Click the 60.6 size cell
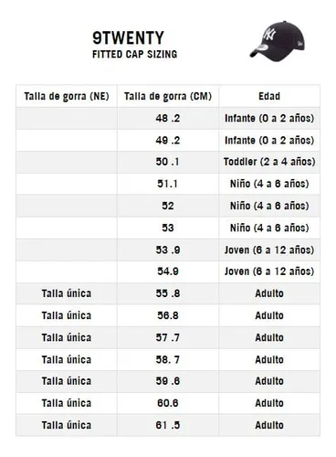Screen dimensions: 336x457 (168, 403)
